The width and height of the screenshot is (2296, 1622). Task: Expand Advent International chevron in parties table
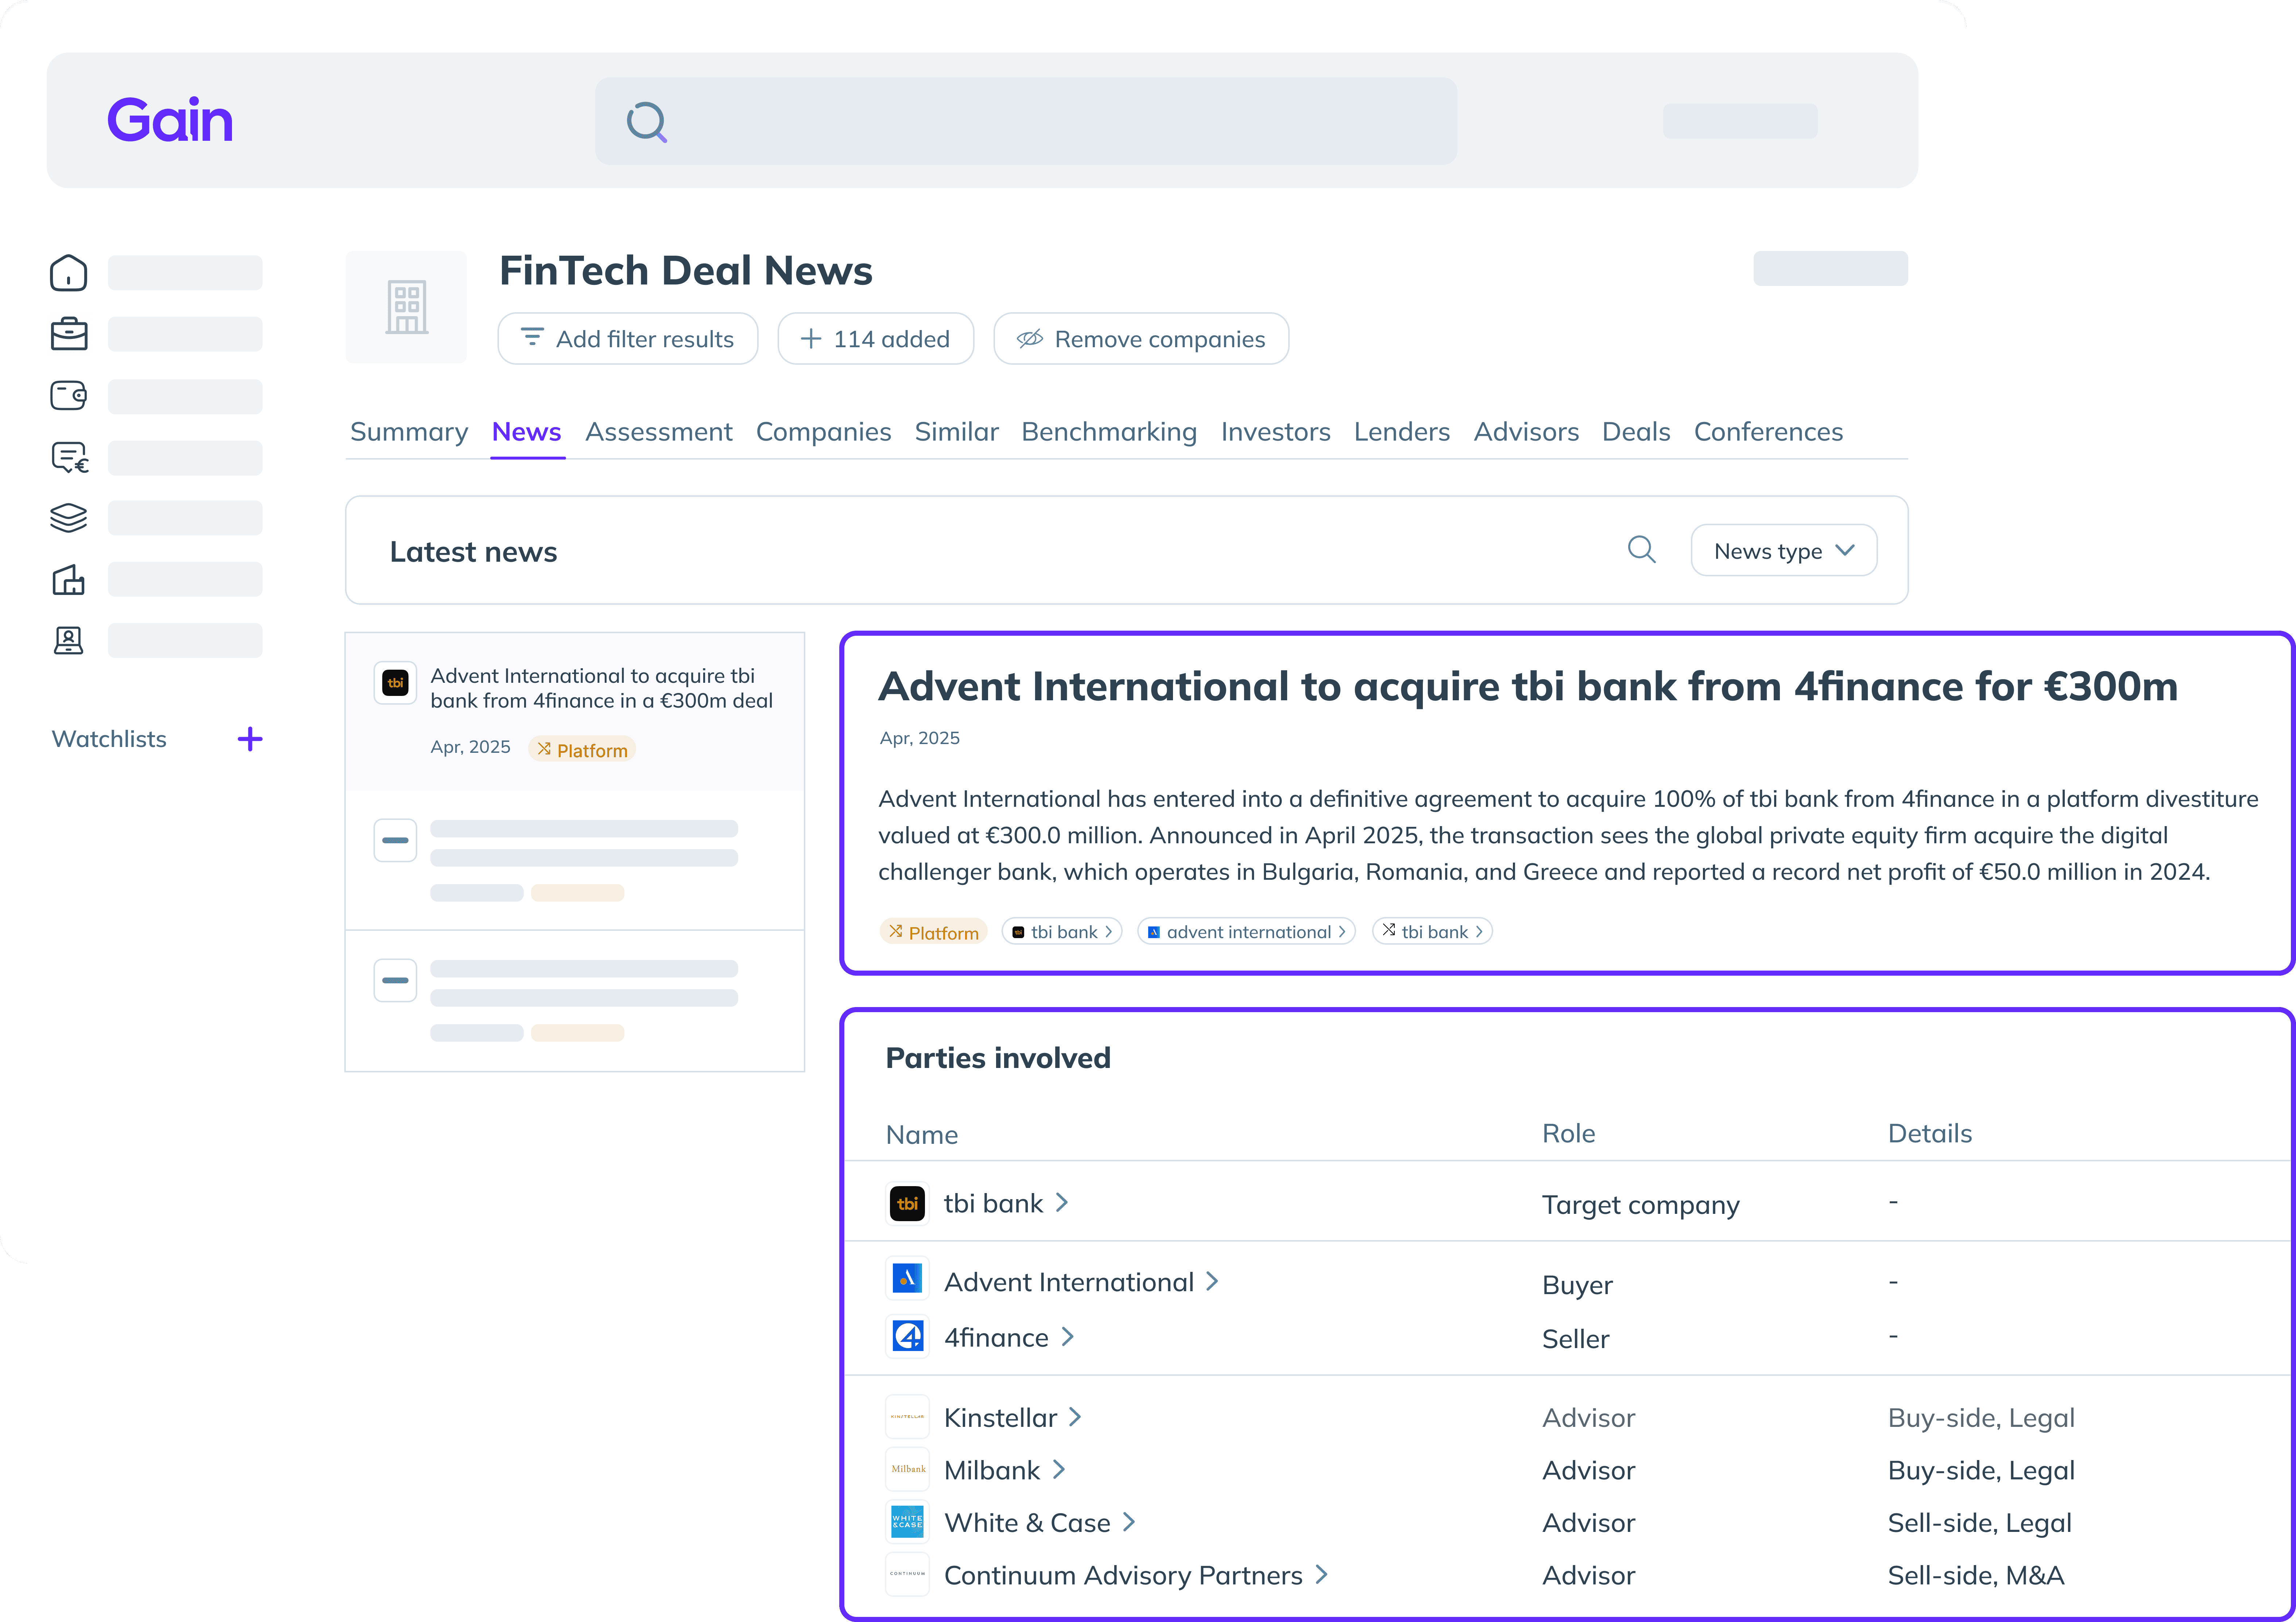tap(1212, 1281)
